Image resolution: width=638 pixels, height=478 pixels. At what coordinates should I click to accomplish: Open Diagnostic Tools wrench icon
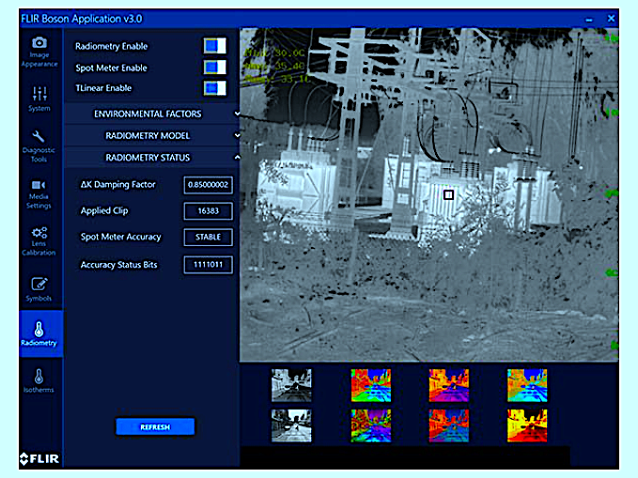tap(39, 136)
